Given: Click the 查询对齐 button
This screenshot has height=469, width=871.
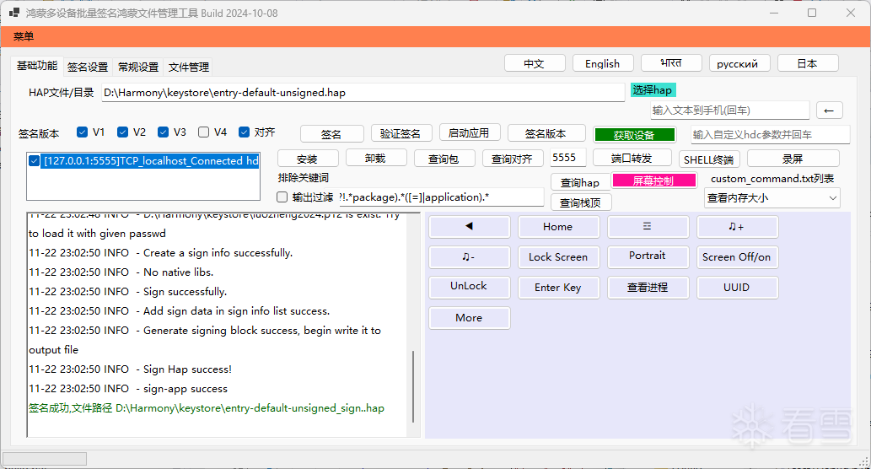Looking at the screenshot, I should (x=513, y=159).
